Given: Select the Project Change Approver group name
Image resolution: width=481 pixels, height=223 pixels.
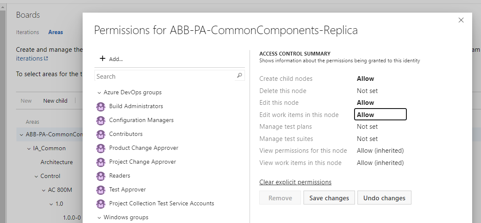Looking at the screenshot, I should tap(142, 162).
